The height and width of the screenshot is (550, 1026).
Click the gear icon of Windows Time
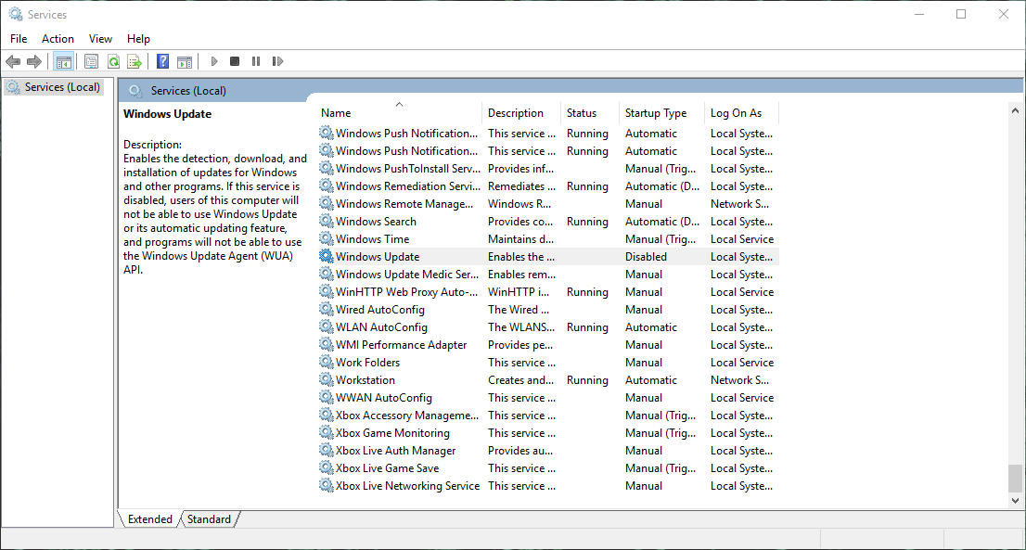(326, 238)
